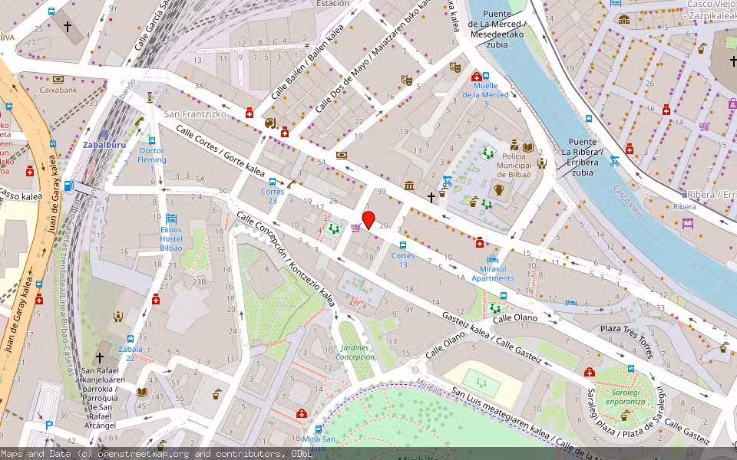Select the drinking fountain icon in Saralegi enparantza

[625, 416]
